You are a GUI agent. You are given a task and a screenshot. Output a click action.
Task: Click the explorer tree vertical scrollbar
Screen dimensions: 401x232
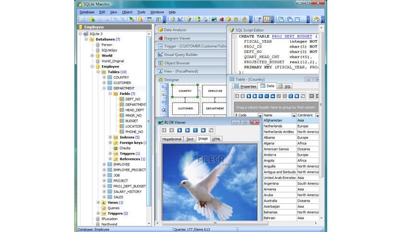[149, 129]
